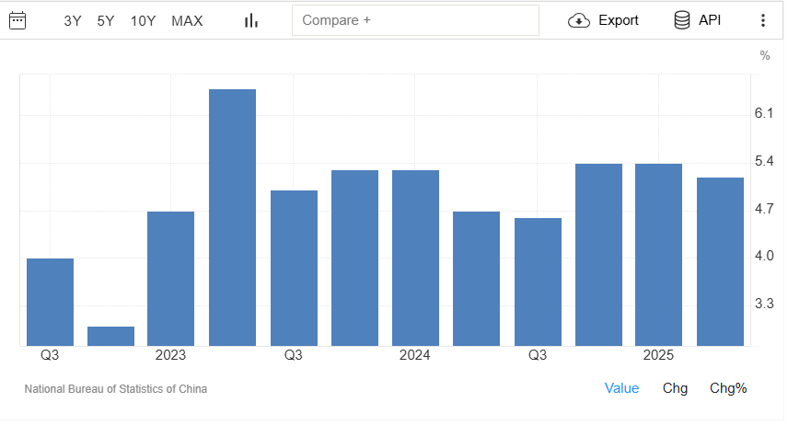Click the API database icon
This screenshot has width=788, height=437.
tap(682, 20)
